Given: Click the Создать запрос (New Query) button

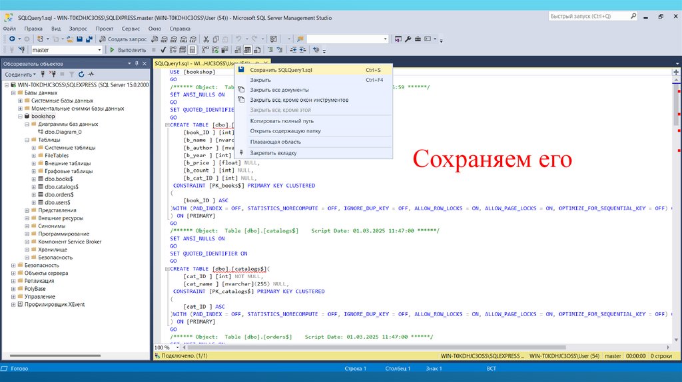Looking at the screenshot, I should point(123,39).
